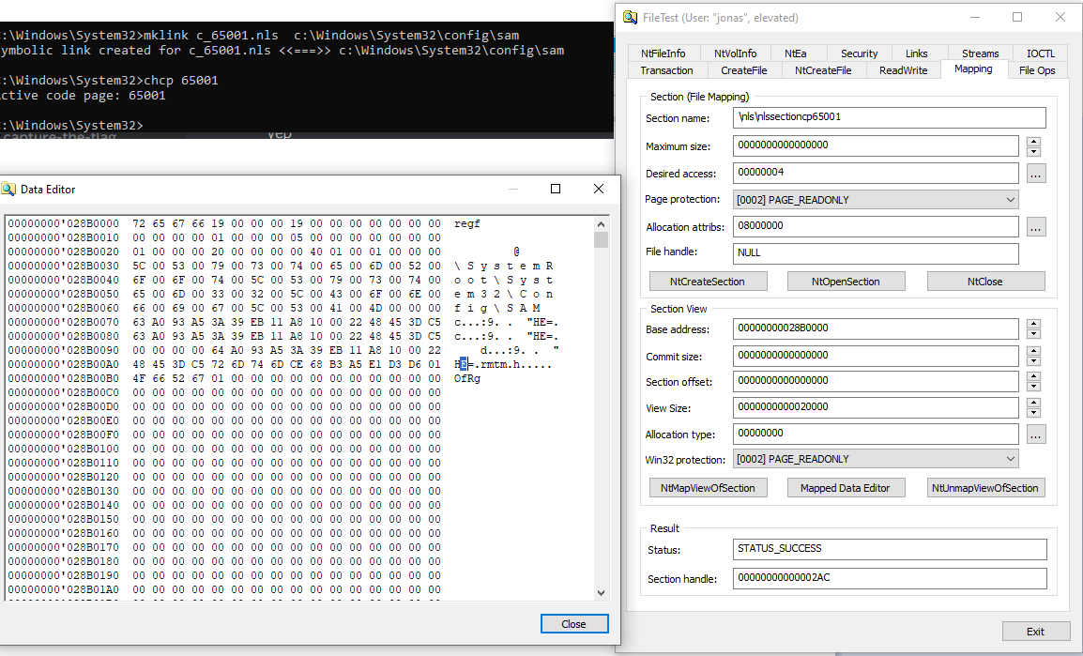The height and width of the screenshot is (656, 1083).
Task: Click the Allocation type field
Action: point(875,434)
